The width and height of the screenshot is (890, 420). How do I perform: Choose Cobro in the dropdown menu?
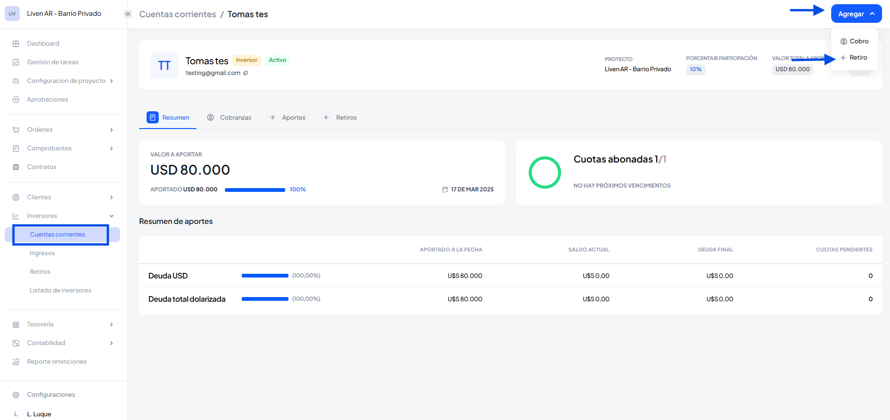(858, 41)
